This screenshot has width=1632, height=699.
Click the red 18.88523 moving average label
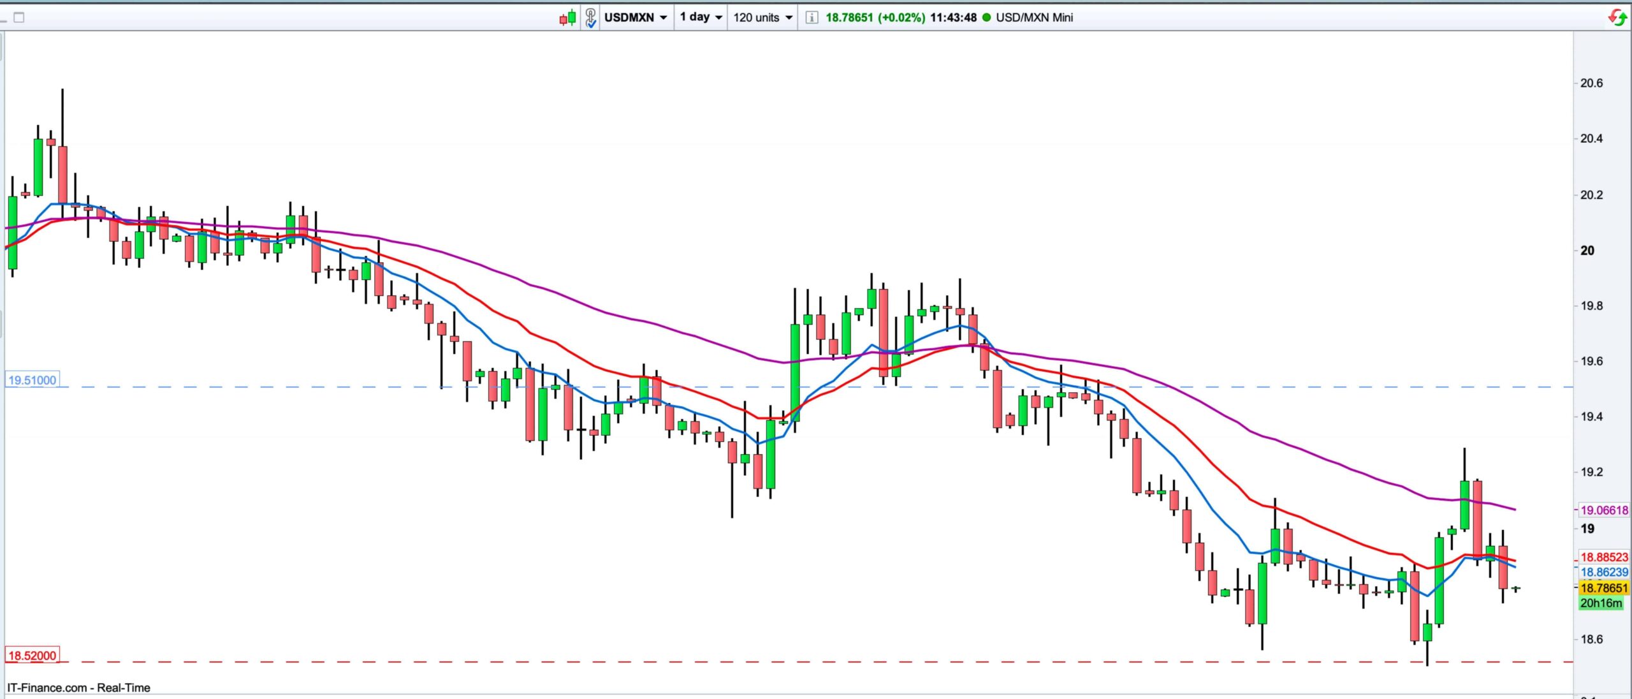pos(1604,557)
